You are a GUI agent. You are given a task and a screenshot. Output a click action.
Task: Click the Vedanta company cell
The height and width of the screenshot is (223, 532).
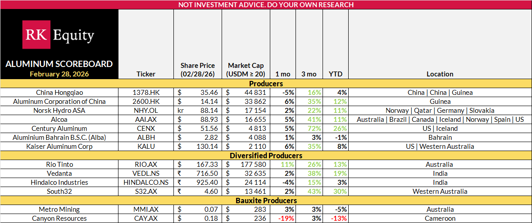point(59,174)
